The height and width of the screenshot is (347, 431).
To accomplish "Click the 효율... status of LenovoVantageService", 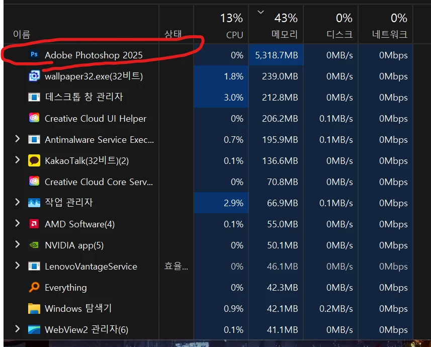I will [x=176, y=266].
